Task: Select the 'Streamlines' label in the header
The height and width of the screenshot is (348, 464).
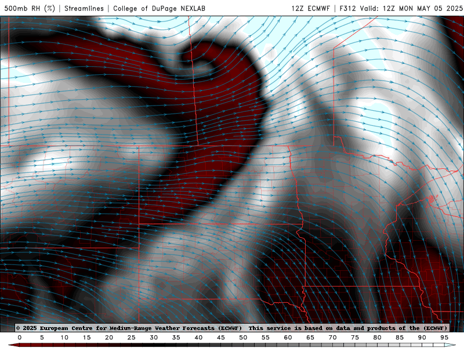Action: (x=84, y=8)
